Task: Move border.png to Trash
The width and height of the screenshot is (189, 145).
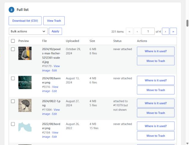Action: coord(156,136)
